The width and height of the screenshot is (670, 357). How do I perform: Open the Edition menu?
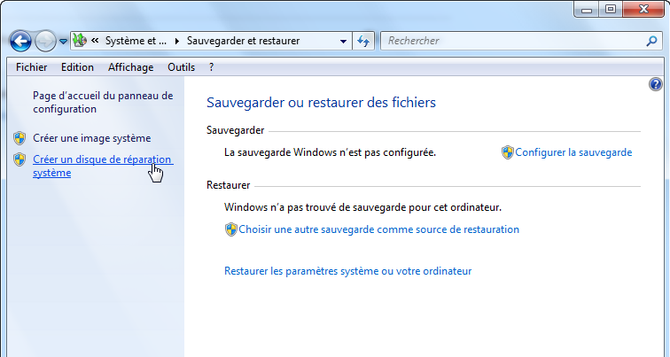pyautogui.click(x=77, y=67)
